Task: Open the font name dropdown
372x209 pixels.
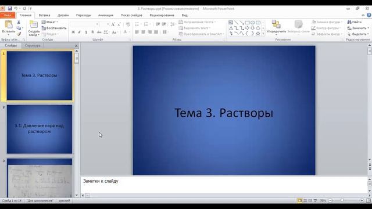Action: (97, 24)
